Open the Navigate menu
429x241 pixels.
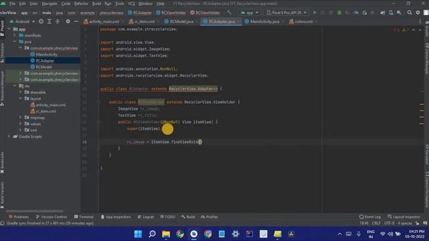click(50, 3)
